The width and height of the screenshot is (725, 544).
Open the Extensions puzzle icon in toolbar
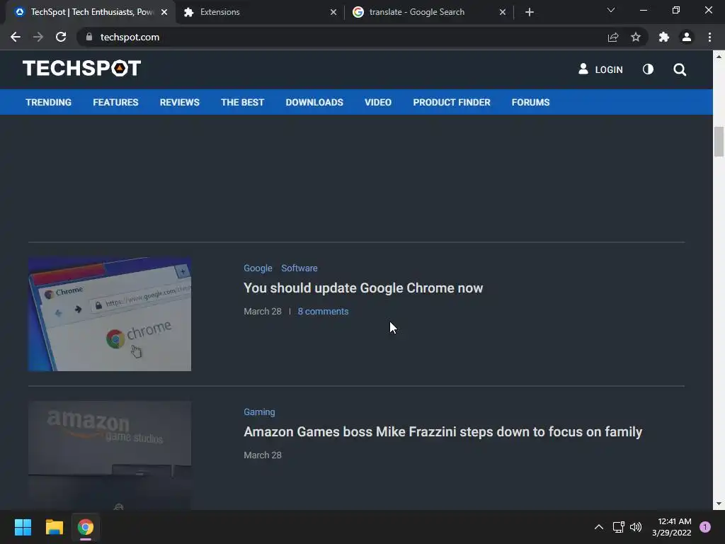pyautogui.click(x=664, y=37)
